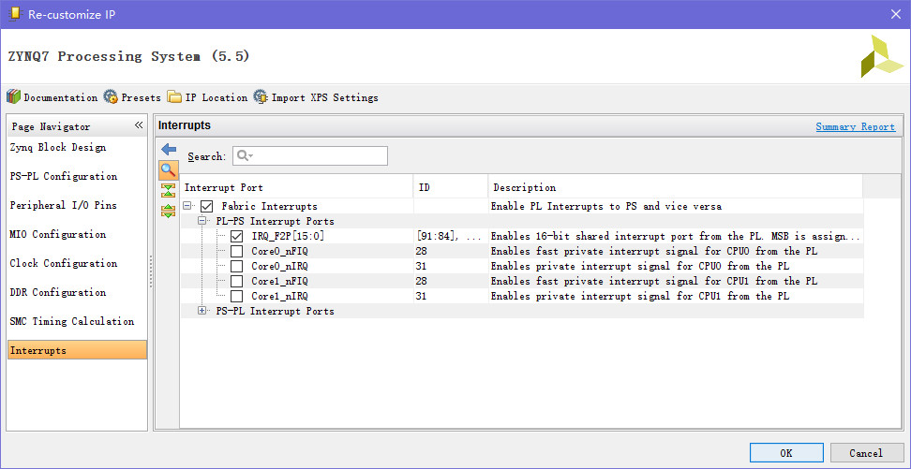Click the Expand All tree icon
The image size is (911, 469).
[169, 211]
